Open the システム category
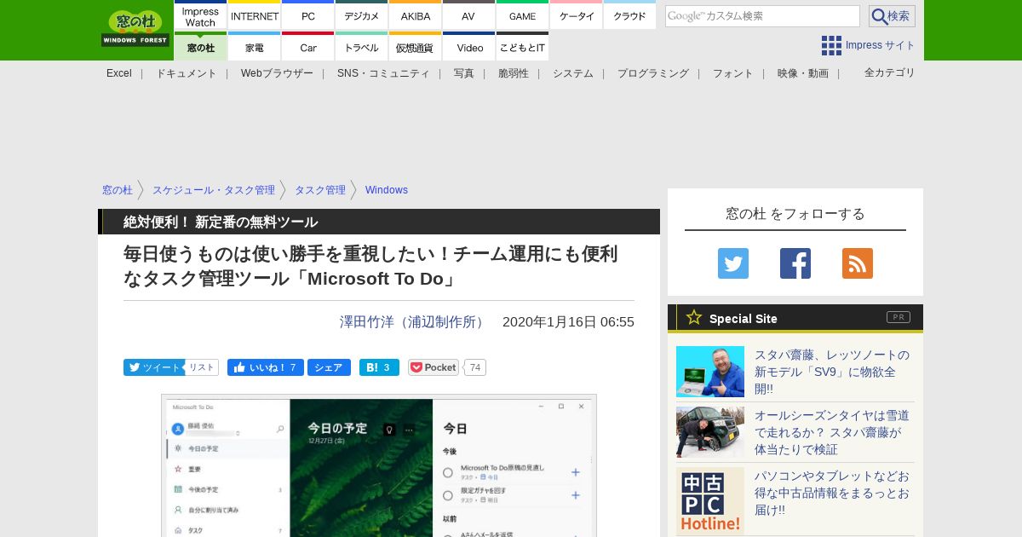This screenshot has width=1022, height=537. coord(573,73)
